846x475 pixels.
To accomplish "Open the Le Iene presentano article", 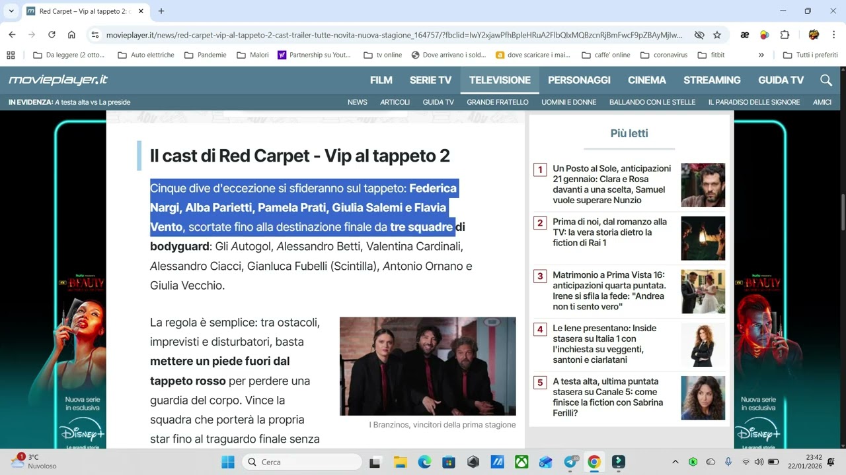I will point(605,344).
